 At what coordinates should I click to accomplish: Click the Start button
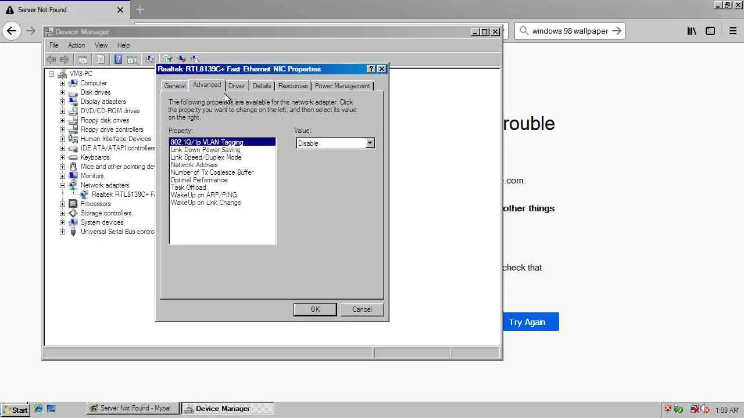(x=15, y=409)
